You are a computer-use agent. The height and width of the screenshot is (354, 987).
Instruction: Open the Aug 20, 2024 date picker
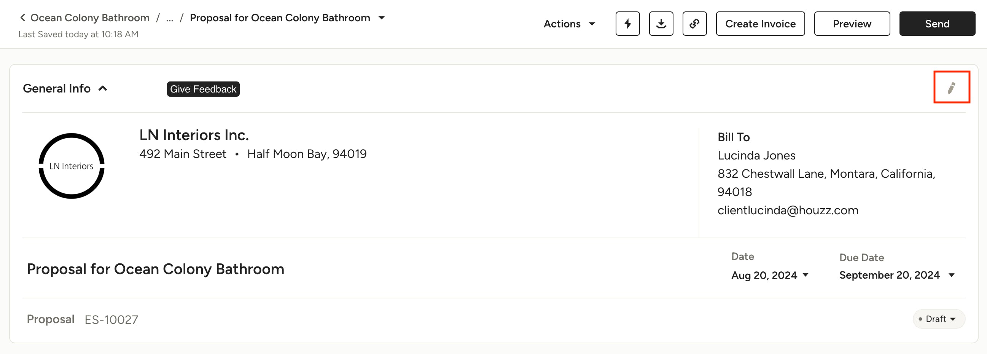(x=769, y=275)
